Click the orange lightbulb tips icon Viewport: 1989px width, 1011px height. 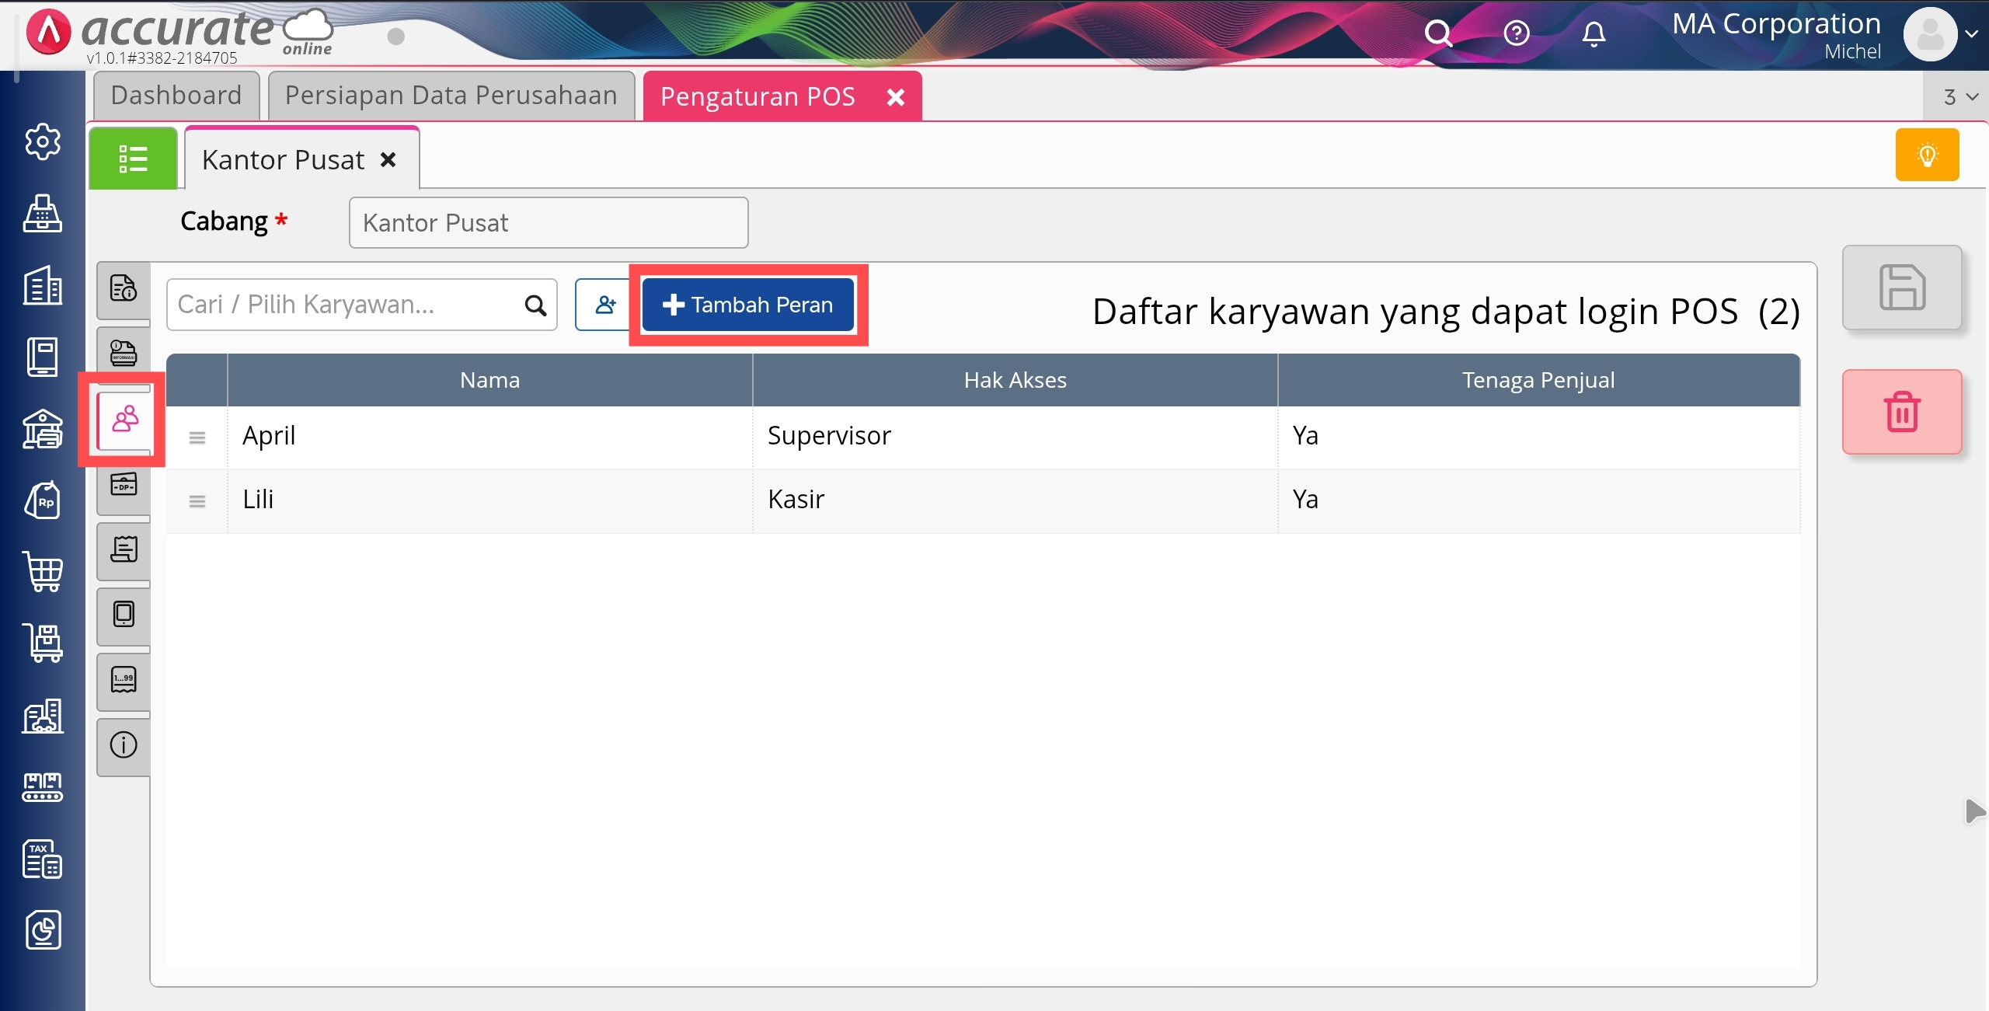(x=1926, y=155)
